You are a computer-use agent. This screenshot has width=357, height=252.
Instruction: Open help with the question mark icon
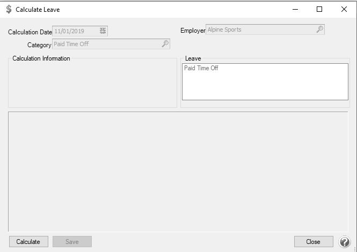pos(345,242)
